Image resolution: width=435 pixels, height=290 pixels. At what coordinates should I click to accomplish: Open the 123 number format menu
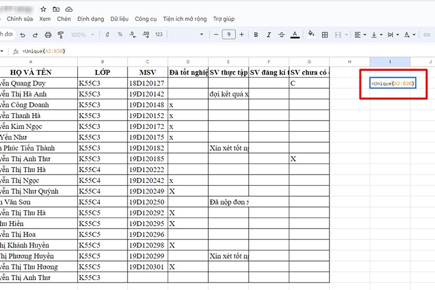click(159, 34)
